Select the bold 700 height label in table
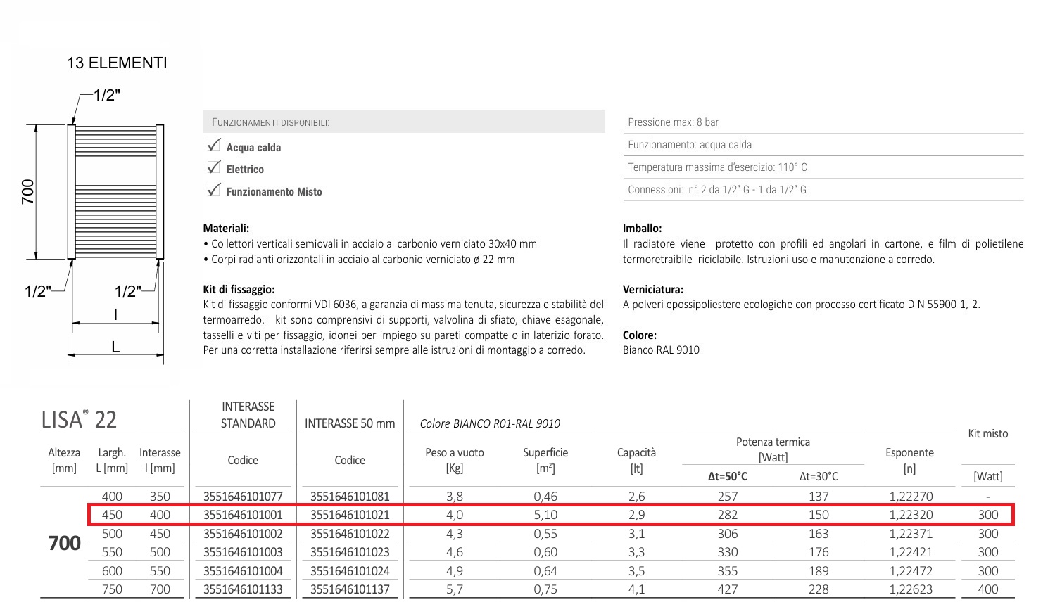The width and height of the screenshot is (1055, 614). point(64,543)
